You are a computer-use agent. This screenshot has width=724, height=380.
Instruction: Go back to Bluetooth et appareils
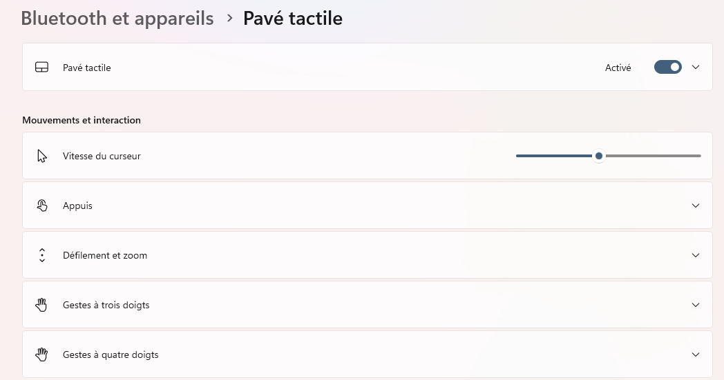click(x=117, y=18)
